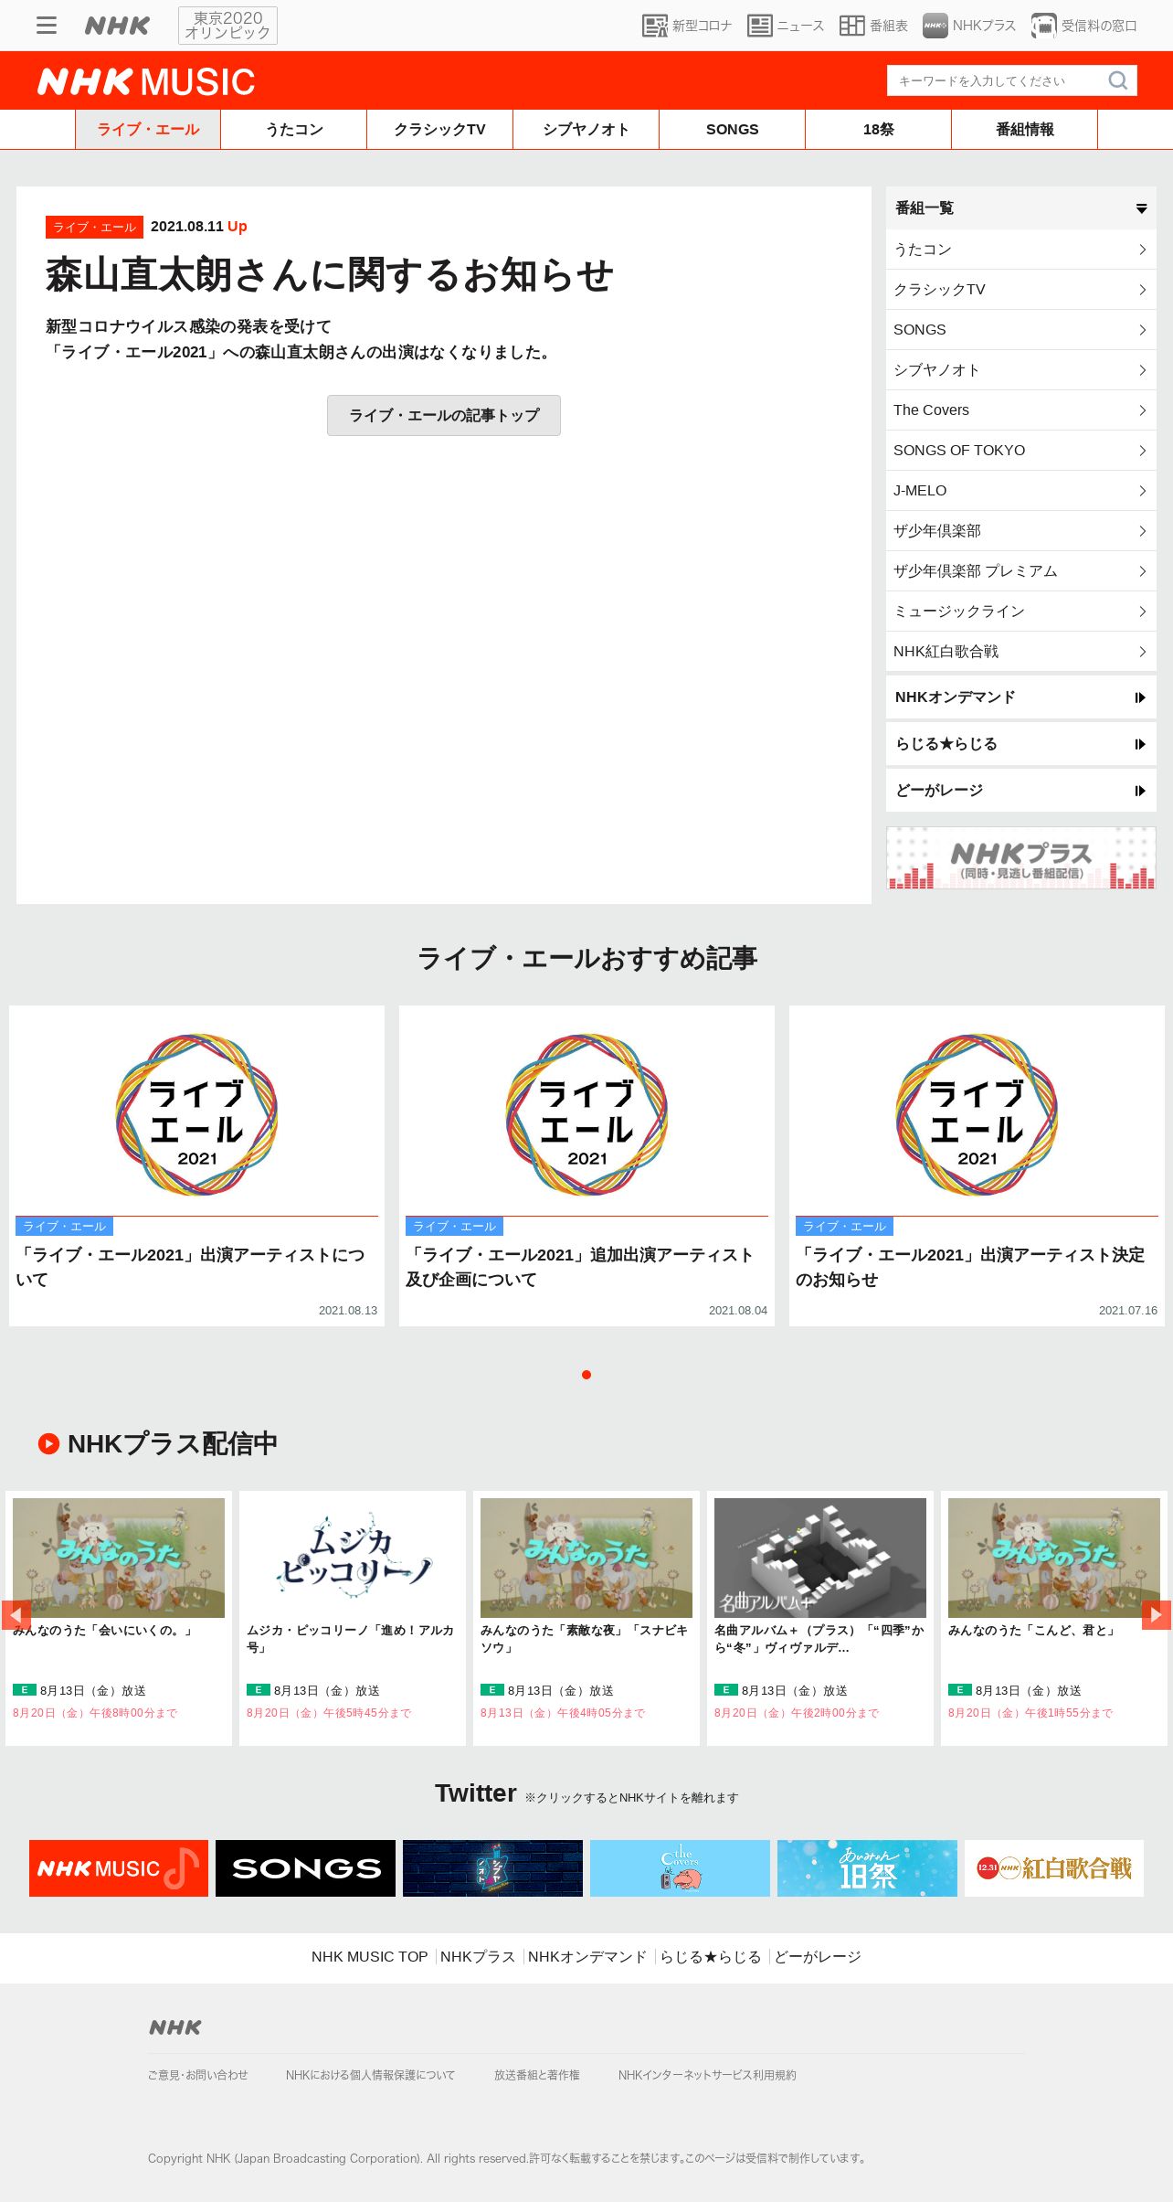Open the 東京2020オリンピック badge
The width and height of the screenshot is (1173, 2202).
point(227,26)
